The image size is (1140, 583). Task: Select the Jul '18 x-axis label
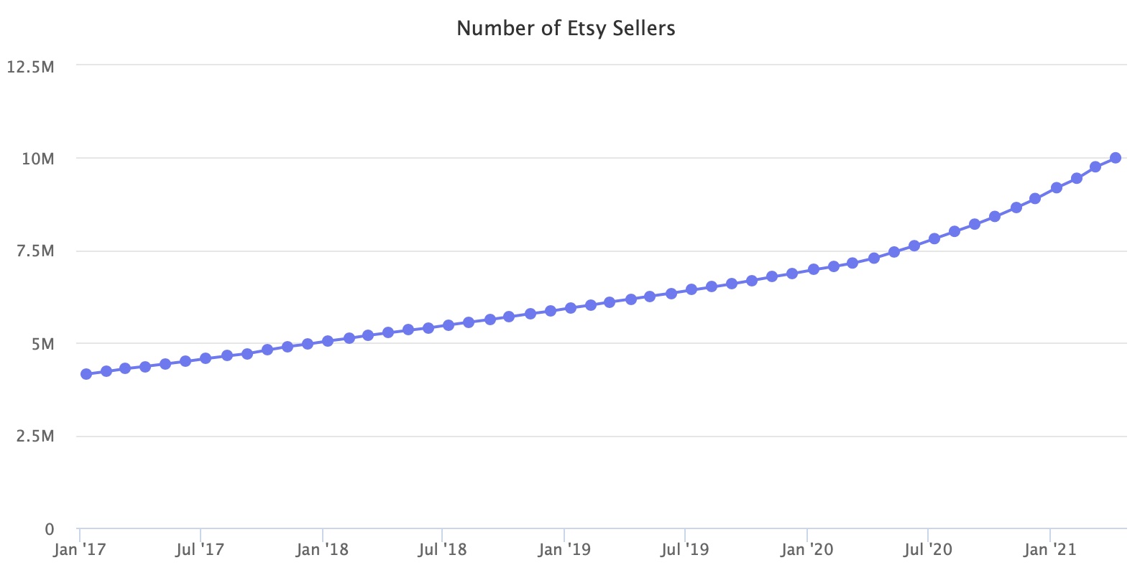[x=442, y=550]
